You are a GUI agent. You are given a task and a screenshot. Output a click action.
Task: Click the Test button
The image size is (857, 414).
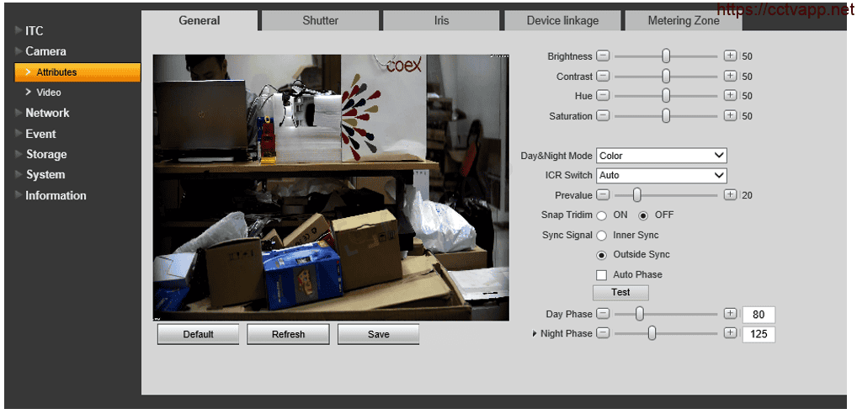coord(620,293)
